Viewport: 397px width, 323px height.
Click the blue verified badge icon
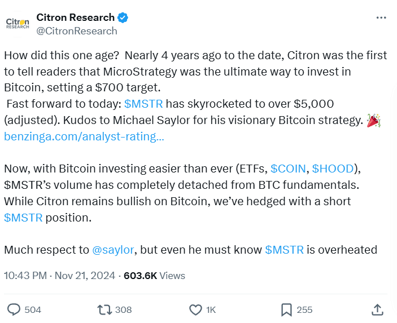(123, 17)
